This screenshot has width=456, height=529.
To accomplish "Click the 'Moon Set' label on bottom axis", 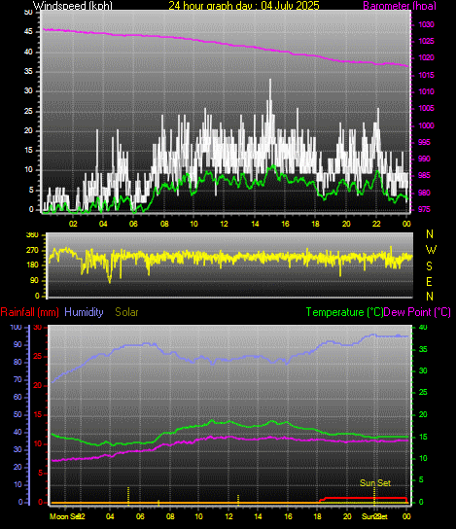I will pos(64,516).
